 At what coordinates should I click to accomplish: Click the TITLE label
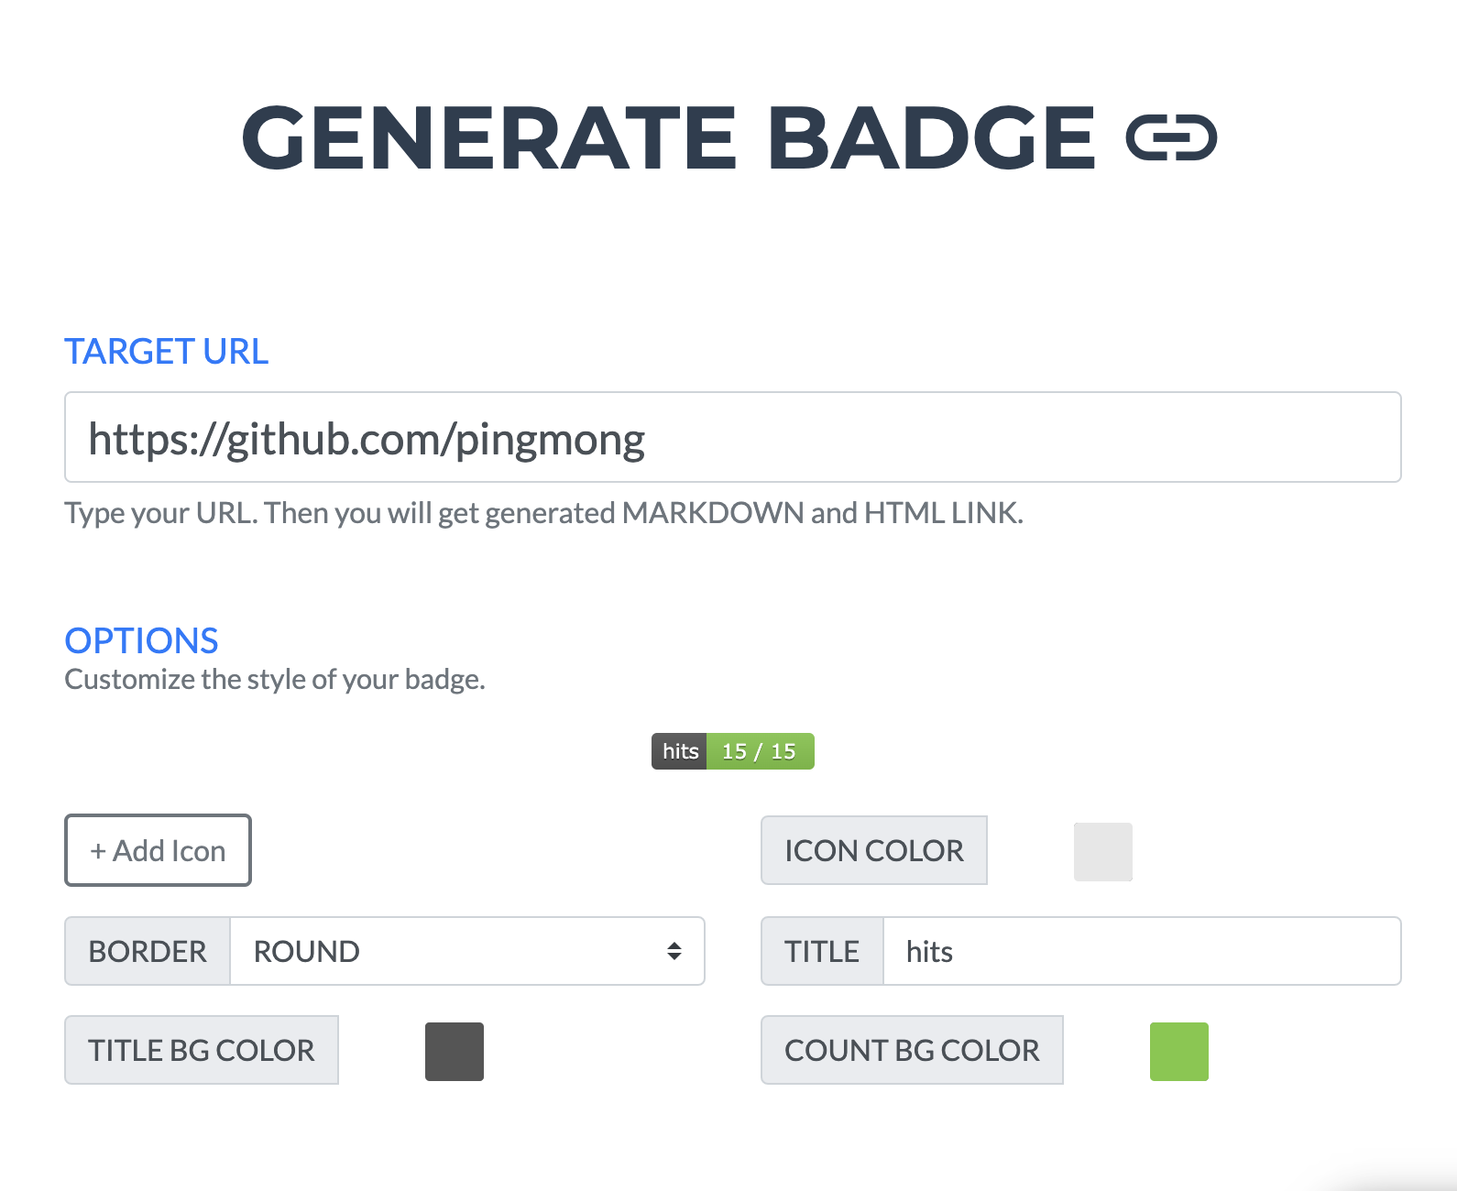pyautogui.click(x=822, y=952)
